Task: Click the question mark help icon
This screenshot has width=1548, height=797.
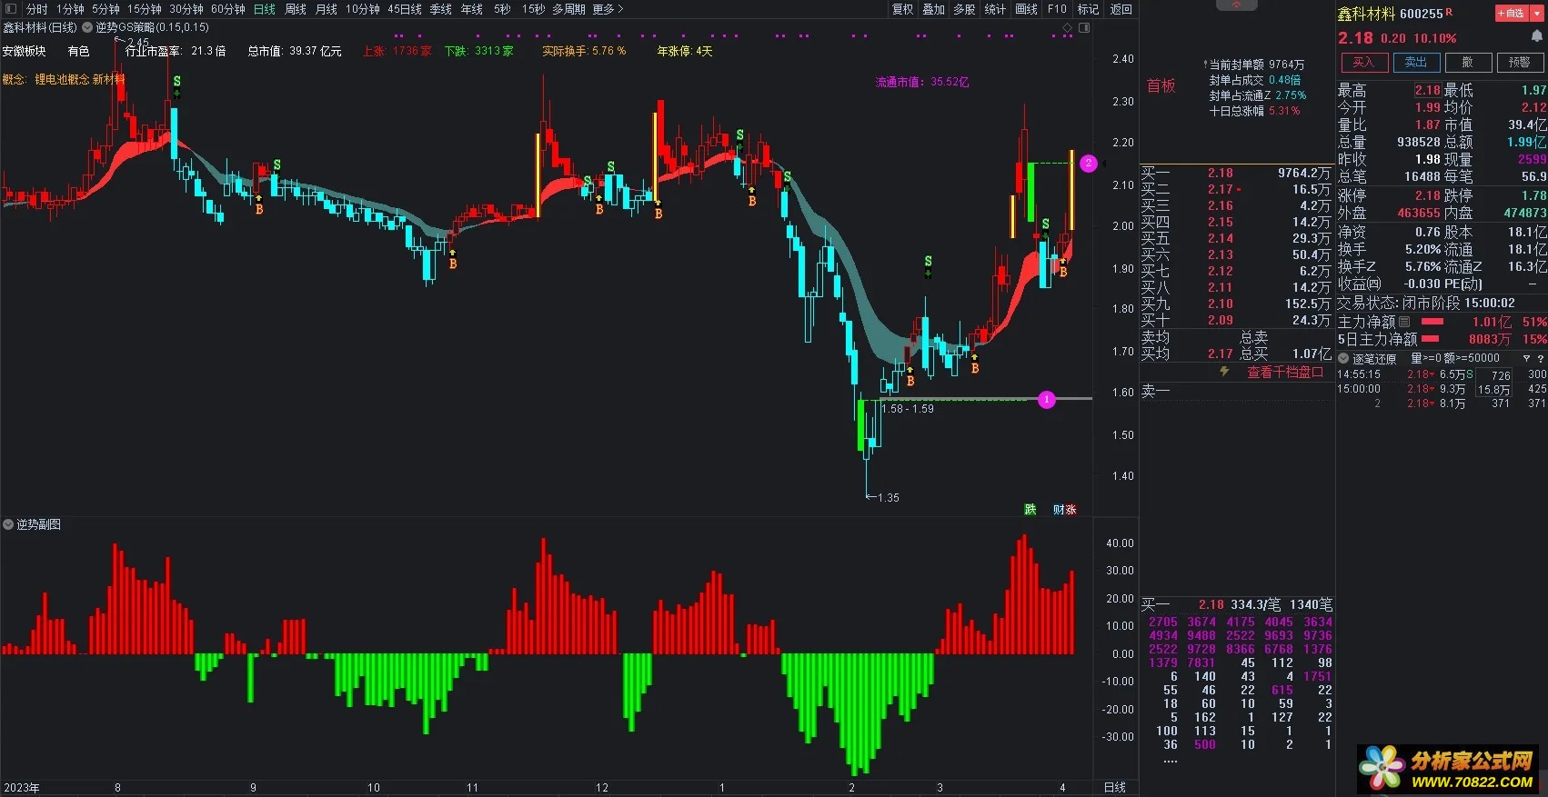Action: 1541,359
